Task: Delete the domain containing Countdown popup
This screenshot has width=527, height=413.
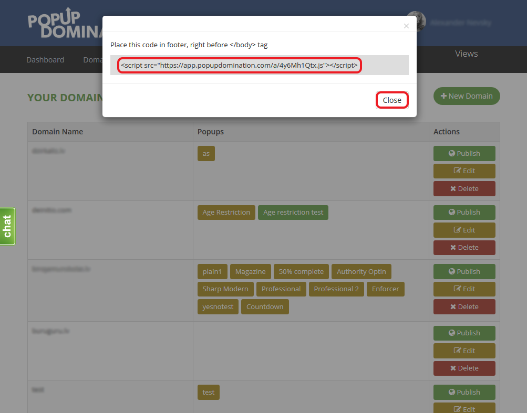Action: pos(464,306)
